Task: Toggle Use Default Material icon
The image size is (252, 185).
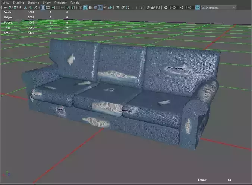Action: [x=90, y=7]
